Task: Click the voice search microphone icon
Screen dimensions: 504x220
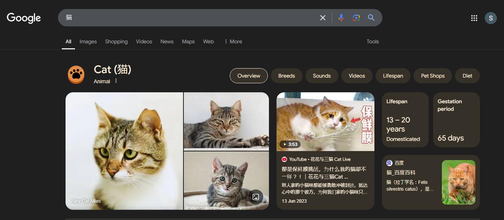Action: click(341, 18)
